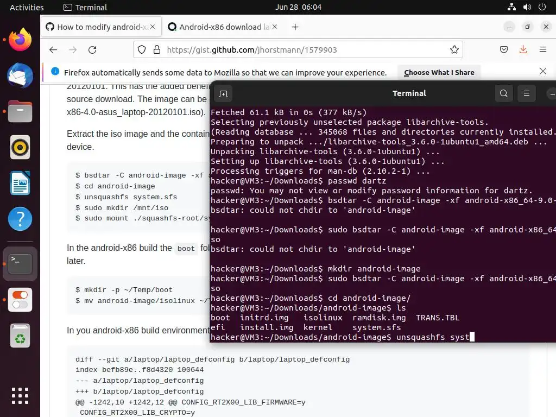
Task: Open search in the Terminal window
Action: click(x=503, y=93)
